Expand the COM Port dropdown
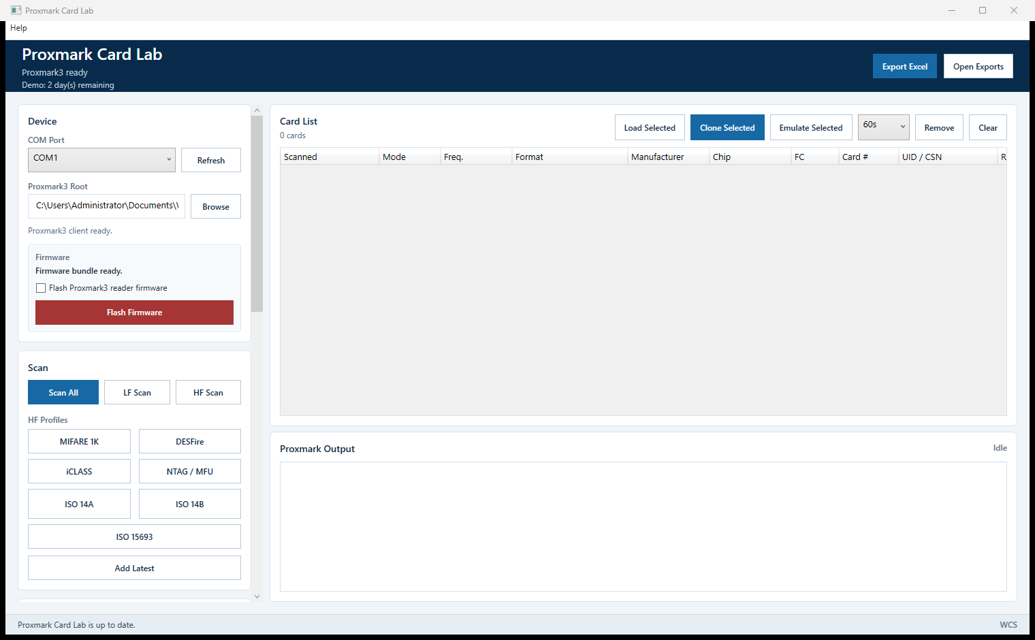 coord(101,160)
